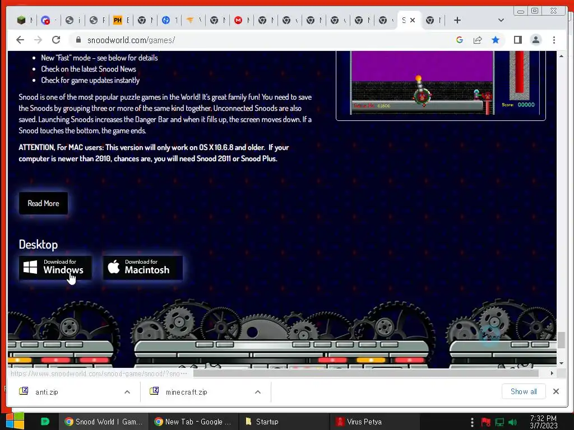This screenshot has width=574, height=430.
Task: Click "Check for game updates instantly" text
Action: (90, 80)
